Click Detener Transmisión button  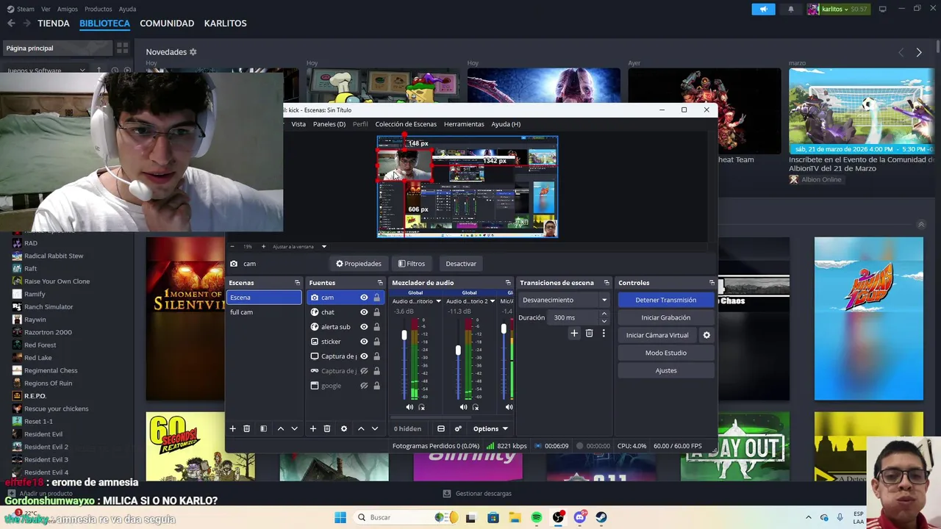tap(666, 300)
